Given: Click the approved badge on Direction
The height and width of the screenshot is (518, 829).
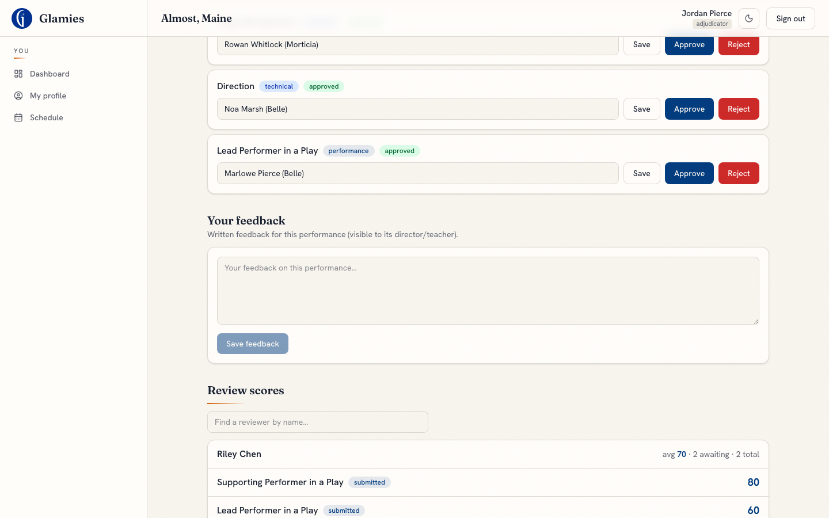Looking at the screenshot, I should click(324, 86).
